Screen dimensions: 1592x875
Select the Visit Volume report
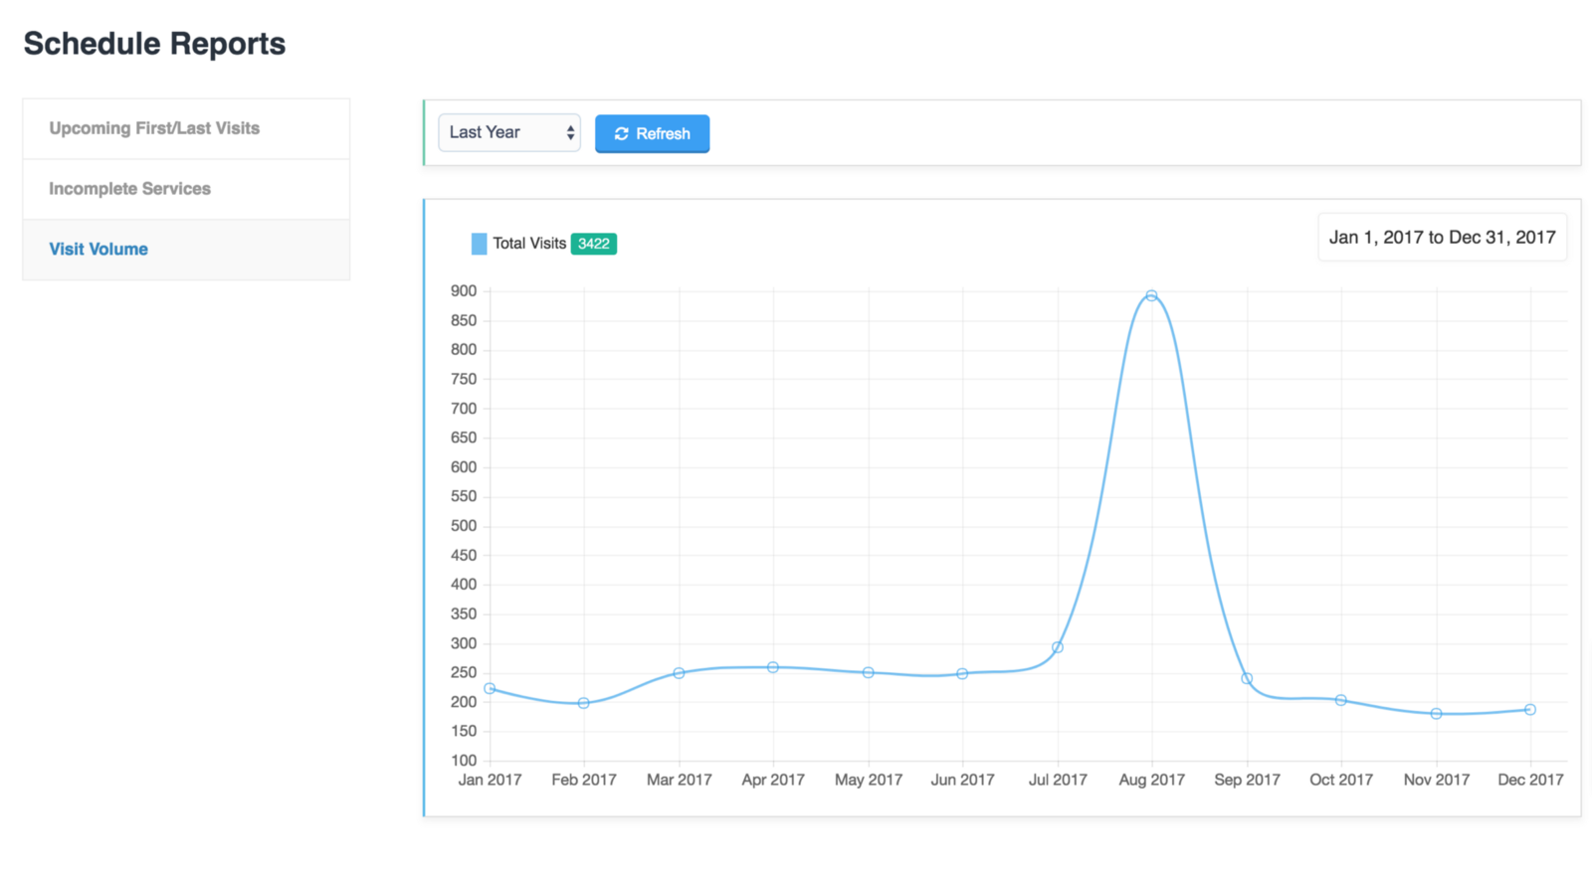pyautogui.click(x=186, y=250)
